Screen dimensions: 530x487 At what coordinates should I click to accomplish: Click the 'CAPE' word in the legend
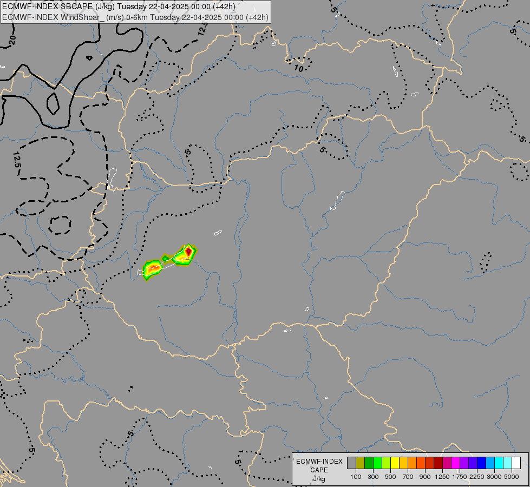coord(319,470)
